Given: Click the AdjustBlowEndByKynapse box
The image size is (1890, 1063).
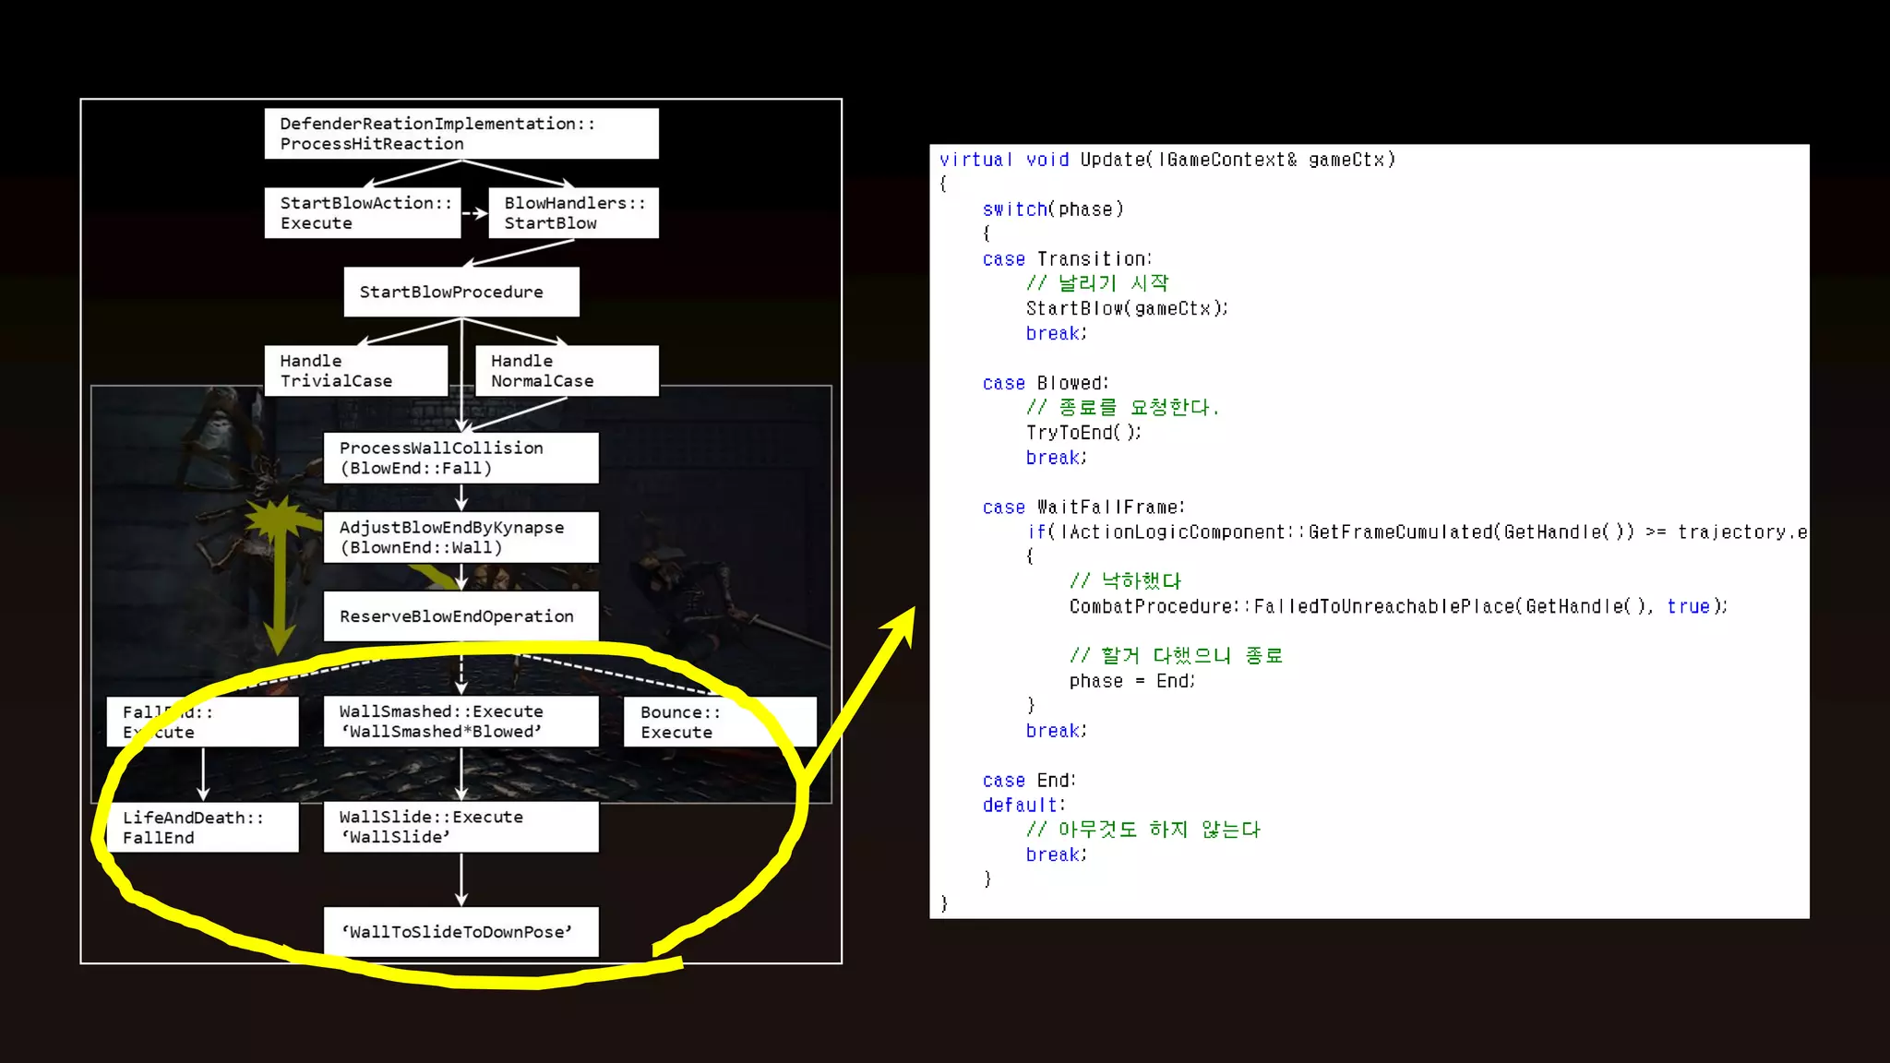Looking at the screenshot, I should [461, 537].
